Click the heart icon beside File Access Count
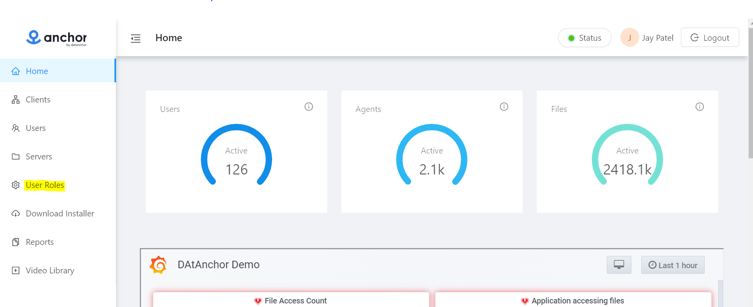 pos(258,301)
